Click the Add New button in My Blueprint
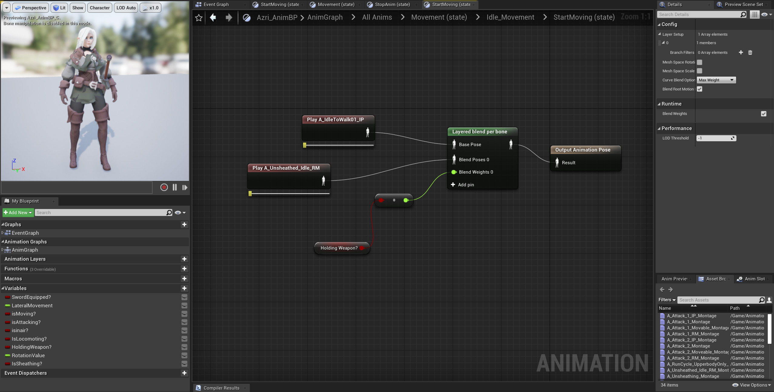 coord(18,212)
